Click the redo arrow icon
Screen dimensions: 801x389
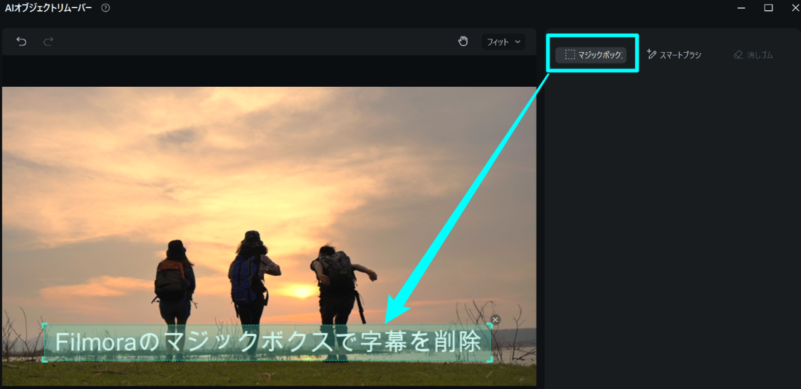tap(48, 42)
